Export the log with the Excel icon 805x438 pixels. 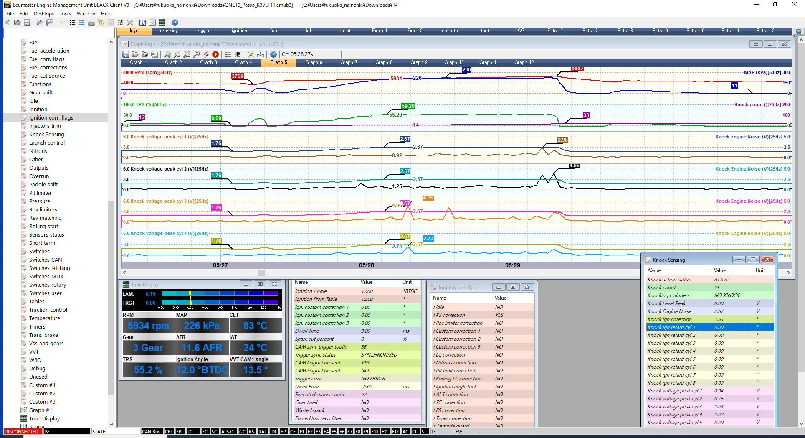tap(154, 54)
